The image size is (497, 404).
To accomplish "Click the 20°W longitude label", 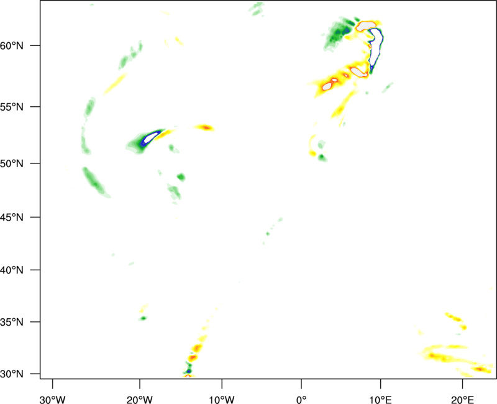I will (x=139, y=400).
